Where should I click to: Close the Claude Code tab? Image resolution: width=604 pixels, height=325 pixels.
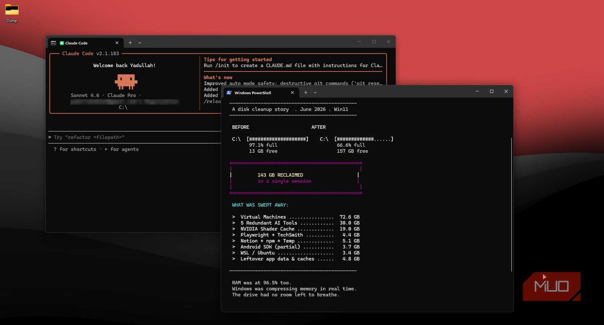[117, 43]
